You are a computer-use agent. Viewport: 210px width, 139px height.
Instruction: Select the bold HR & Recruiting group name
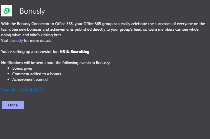point(75,52)
